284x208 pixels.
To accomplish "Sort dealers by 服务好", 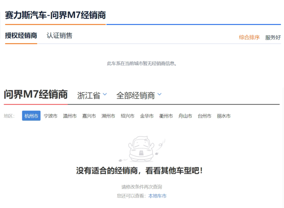I will coord(273,38).
